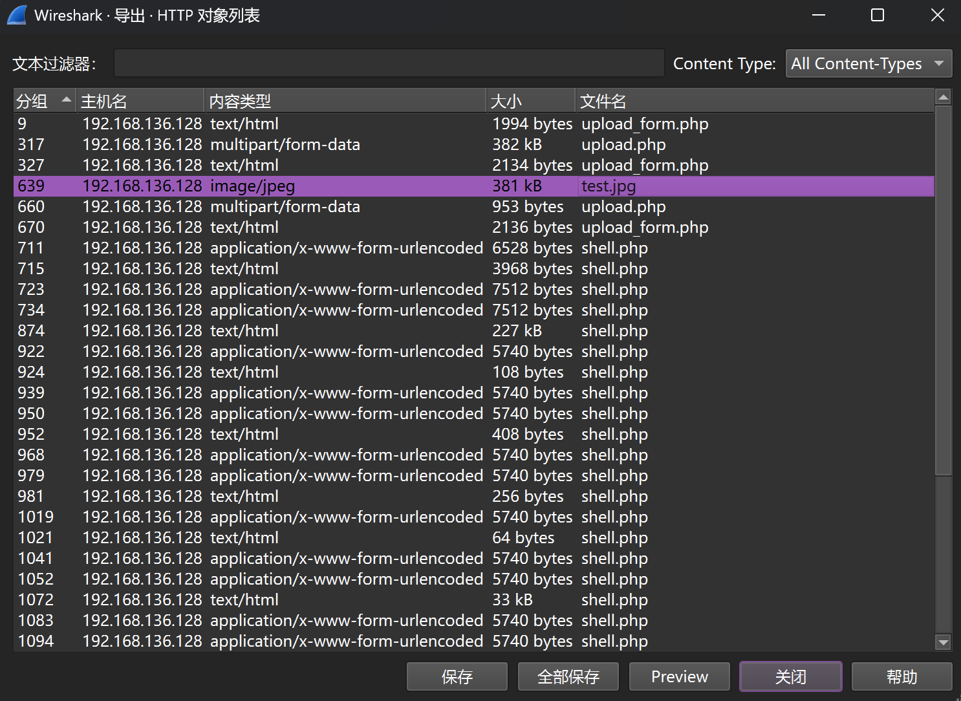Sort by the 分组 column header

(45, 101)
